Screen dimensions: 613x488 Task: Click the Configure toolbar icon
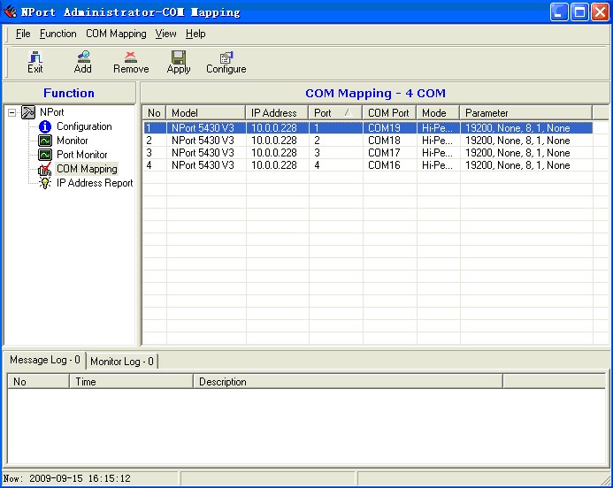coord(226,57)
